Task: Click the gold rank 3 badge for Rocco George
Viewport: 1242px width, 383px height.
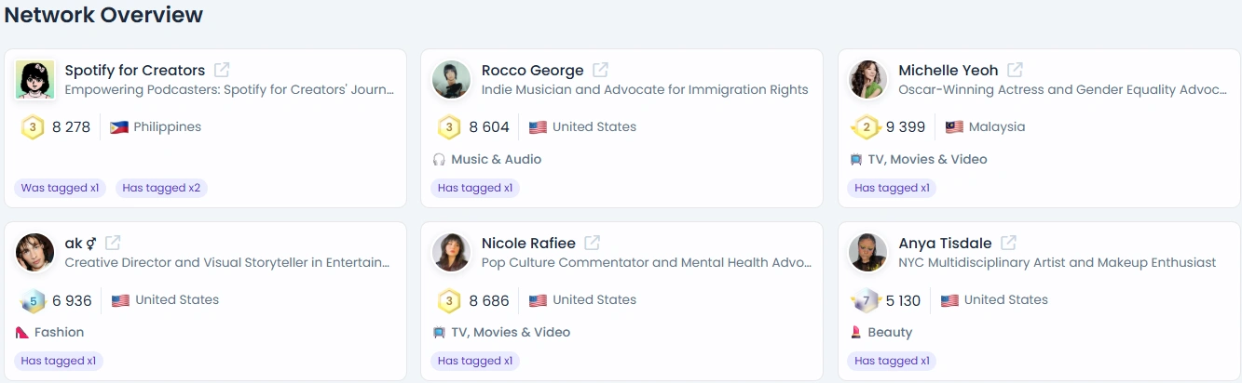Action: point(449,127)
